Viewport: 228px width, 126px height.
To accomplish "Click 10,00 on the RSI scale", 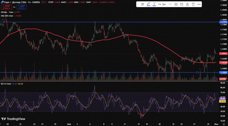I will 223,121.
